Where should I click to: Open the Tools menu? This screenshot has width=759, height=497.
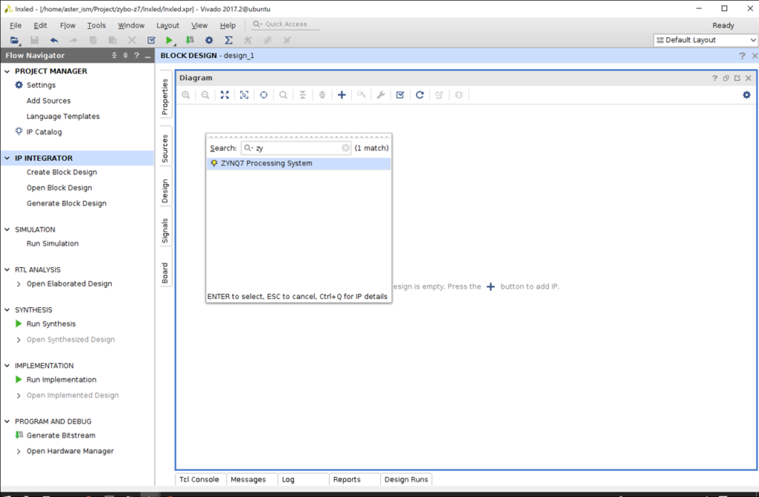pyautogui.click(x=96, y=25)
